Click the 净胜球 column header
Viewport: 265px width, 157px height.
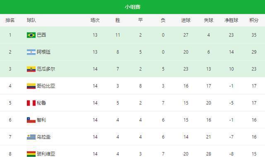click(x=231, y=20)
